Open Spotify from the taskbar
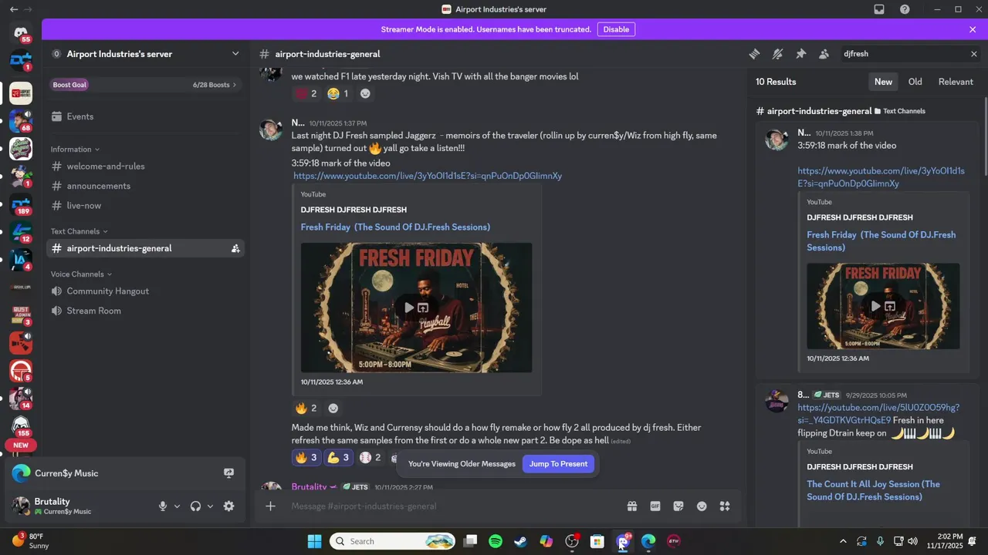 pos(496,541)
